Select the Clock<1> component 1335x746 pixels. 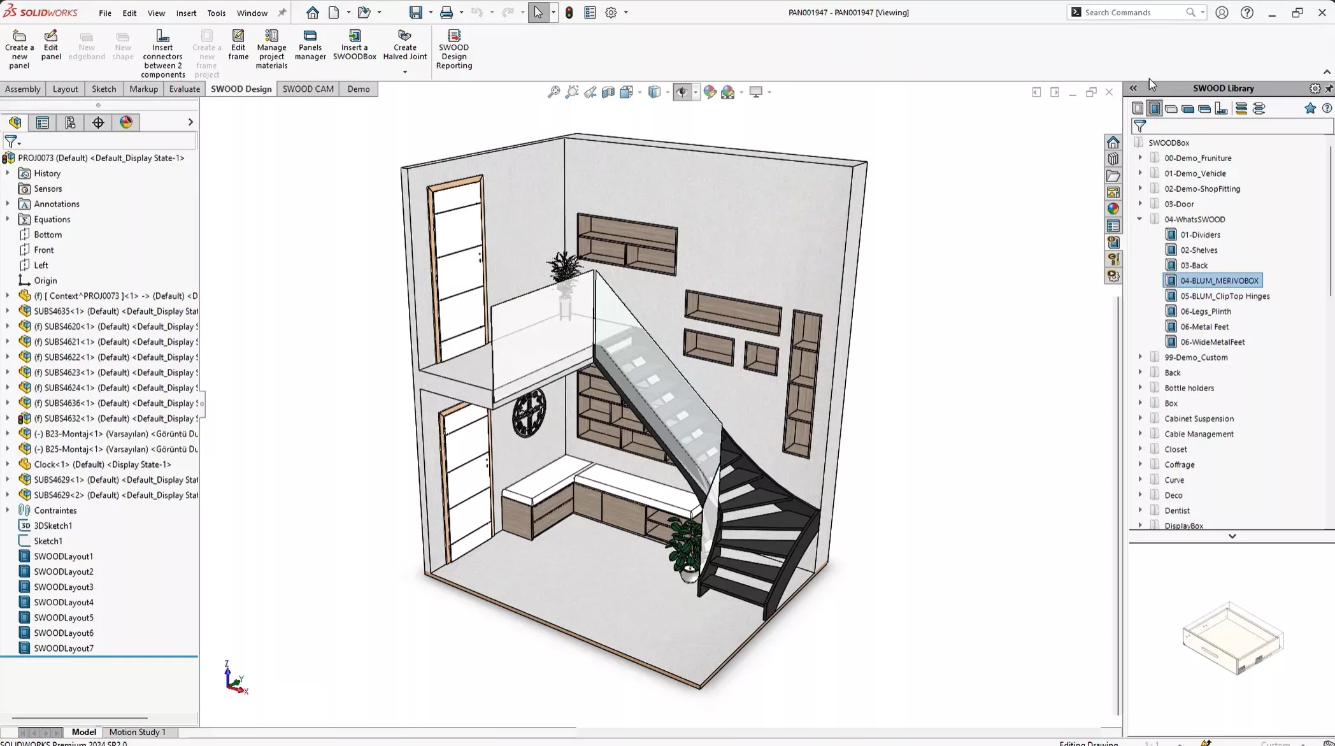pos(102,464)
